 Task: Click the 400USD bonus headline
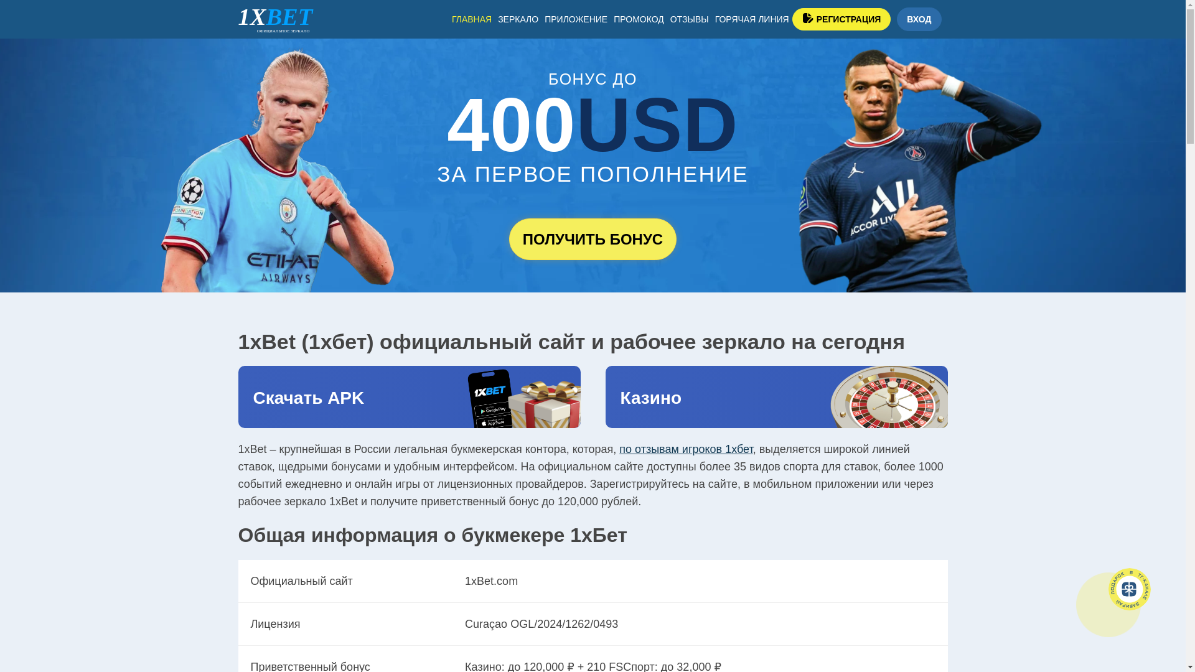pyautogui.click(x=592, y=124)
